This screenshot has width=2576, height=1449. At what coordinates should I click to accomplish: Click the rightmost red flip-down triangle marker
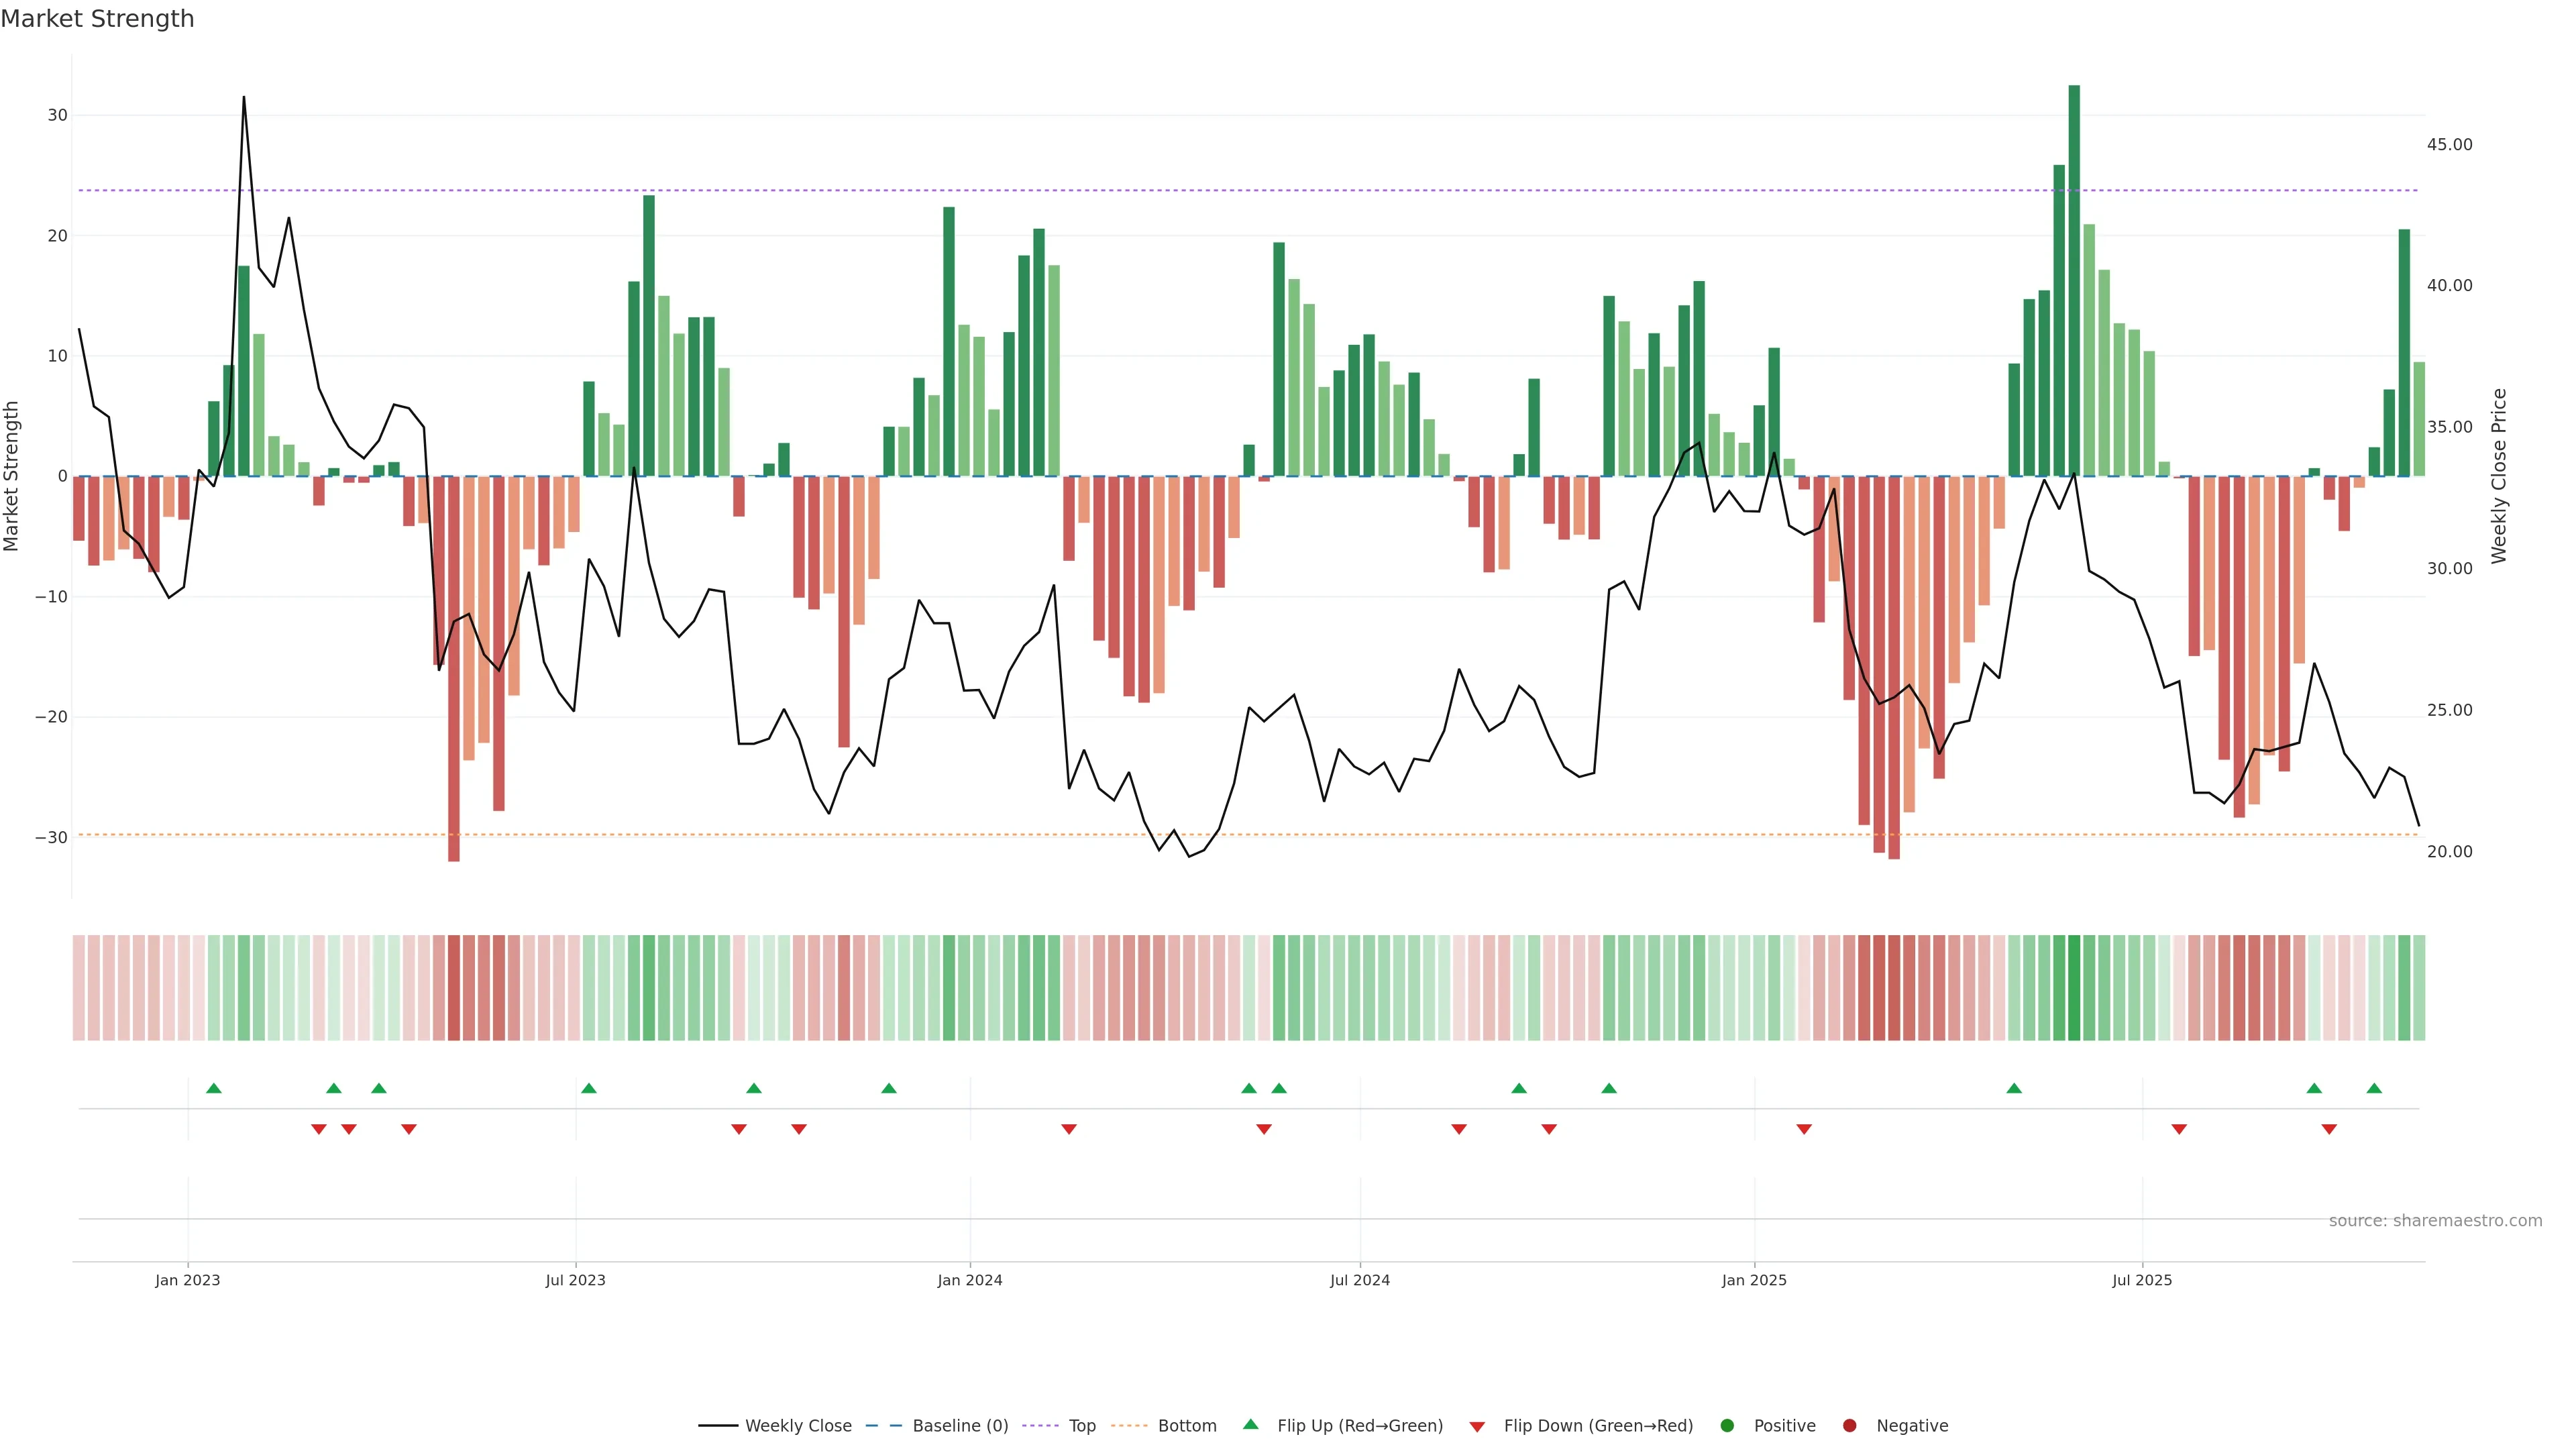(2329, 1129)
